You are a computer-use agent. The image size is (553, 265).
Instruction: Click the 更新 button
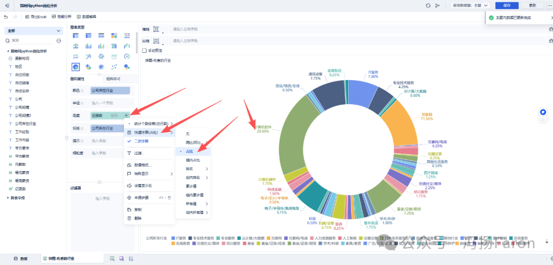pyautogui.click(x=533, y=6)
